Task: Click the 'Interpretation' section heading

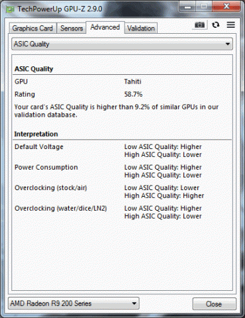Action: pyautogui.click(x=36, y=134)
